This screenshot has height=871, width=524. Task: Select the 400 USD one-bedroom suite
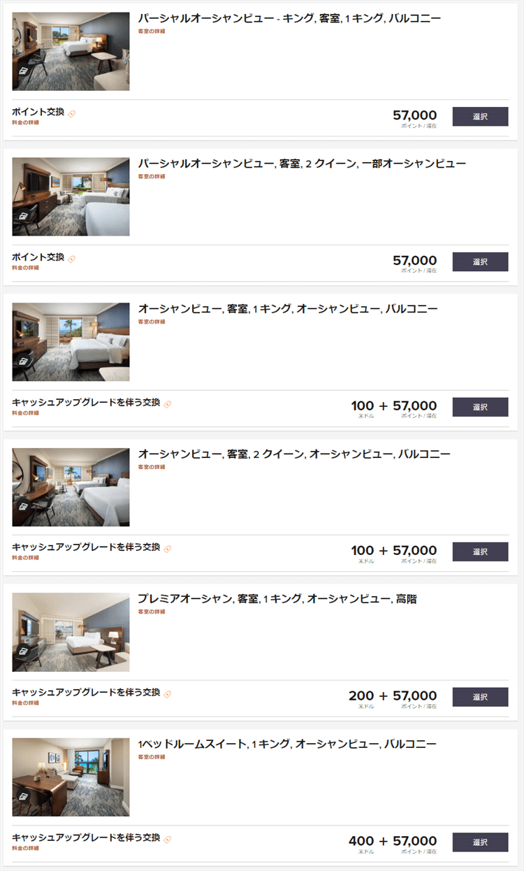point(480,842)
